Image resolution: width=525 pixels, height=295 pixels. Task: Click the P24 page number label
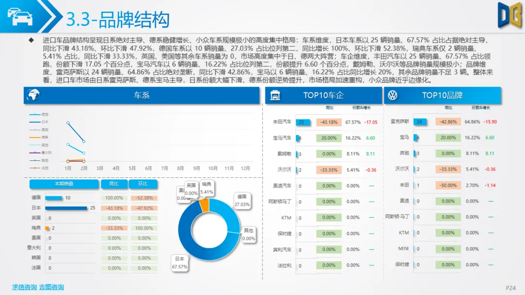coord(511,287)
